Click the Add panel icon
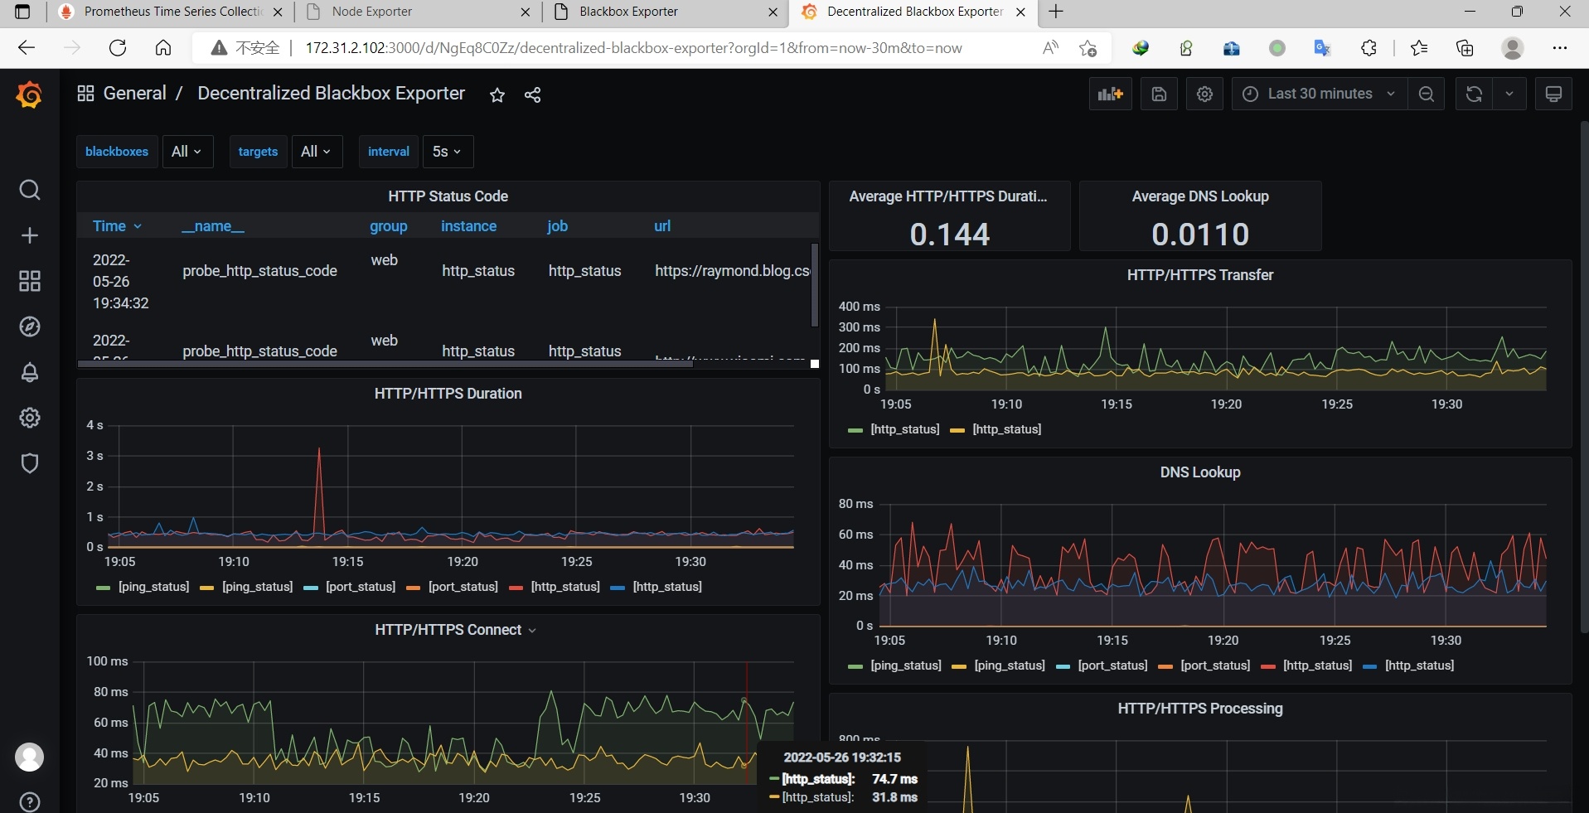Screen dimensions: 1589x813 click(x=1110, y=94)
